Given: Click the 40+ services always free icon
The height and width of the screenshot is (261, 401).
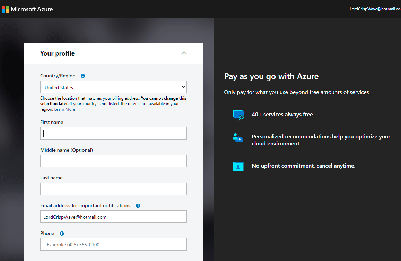Looking at the screenshot, I should pos(238,115).
